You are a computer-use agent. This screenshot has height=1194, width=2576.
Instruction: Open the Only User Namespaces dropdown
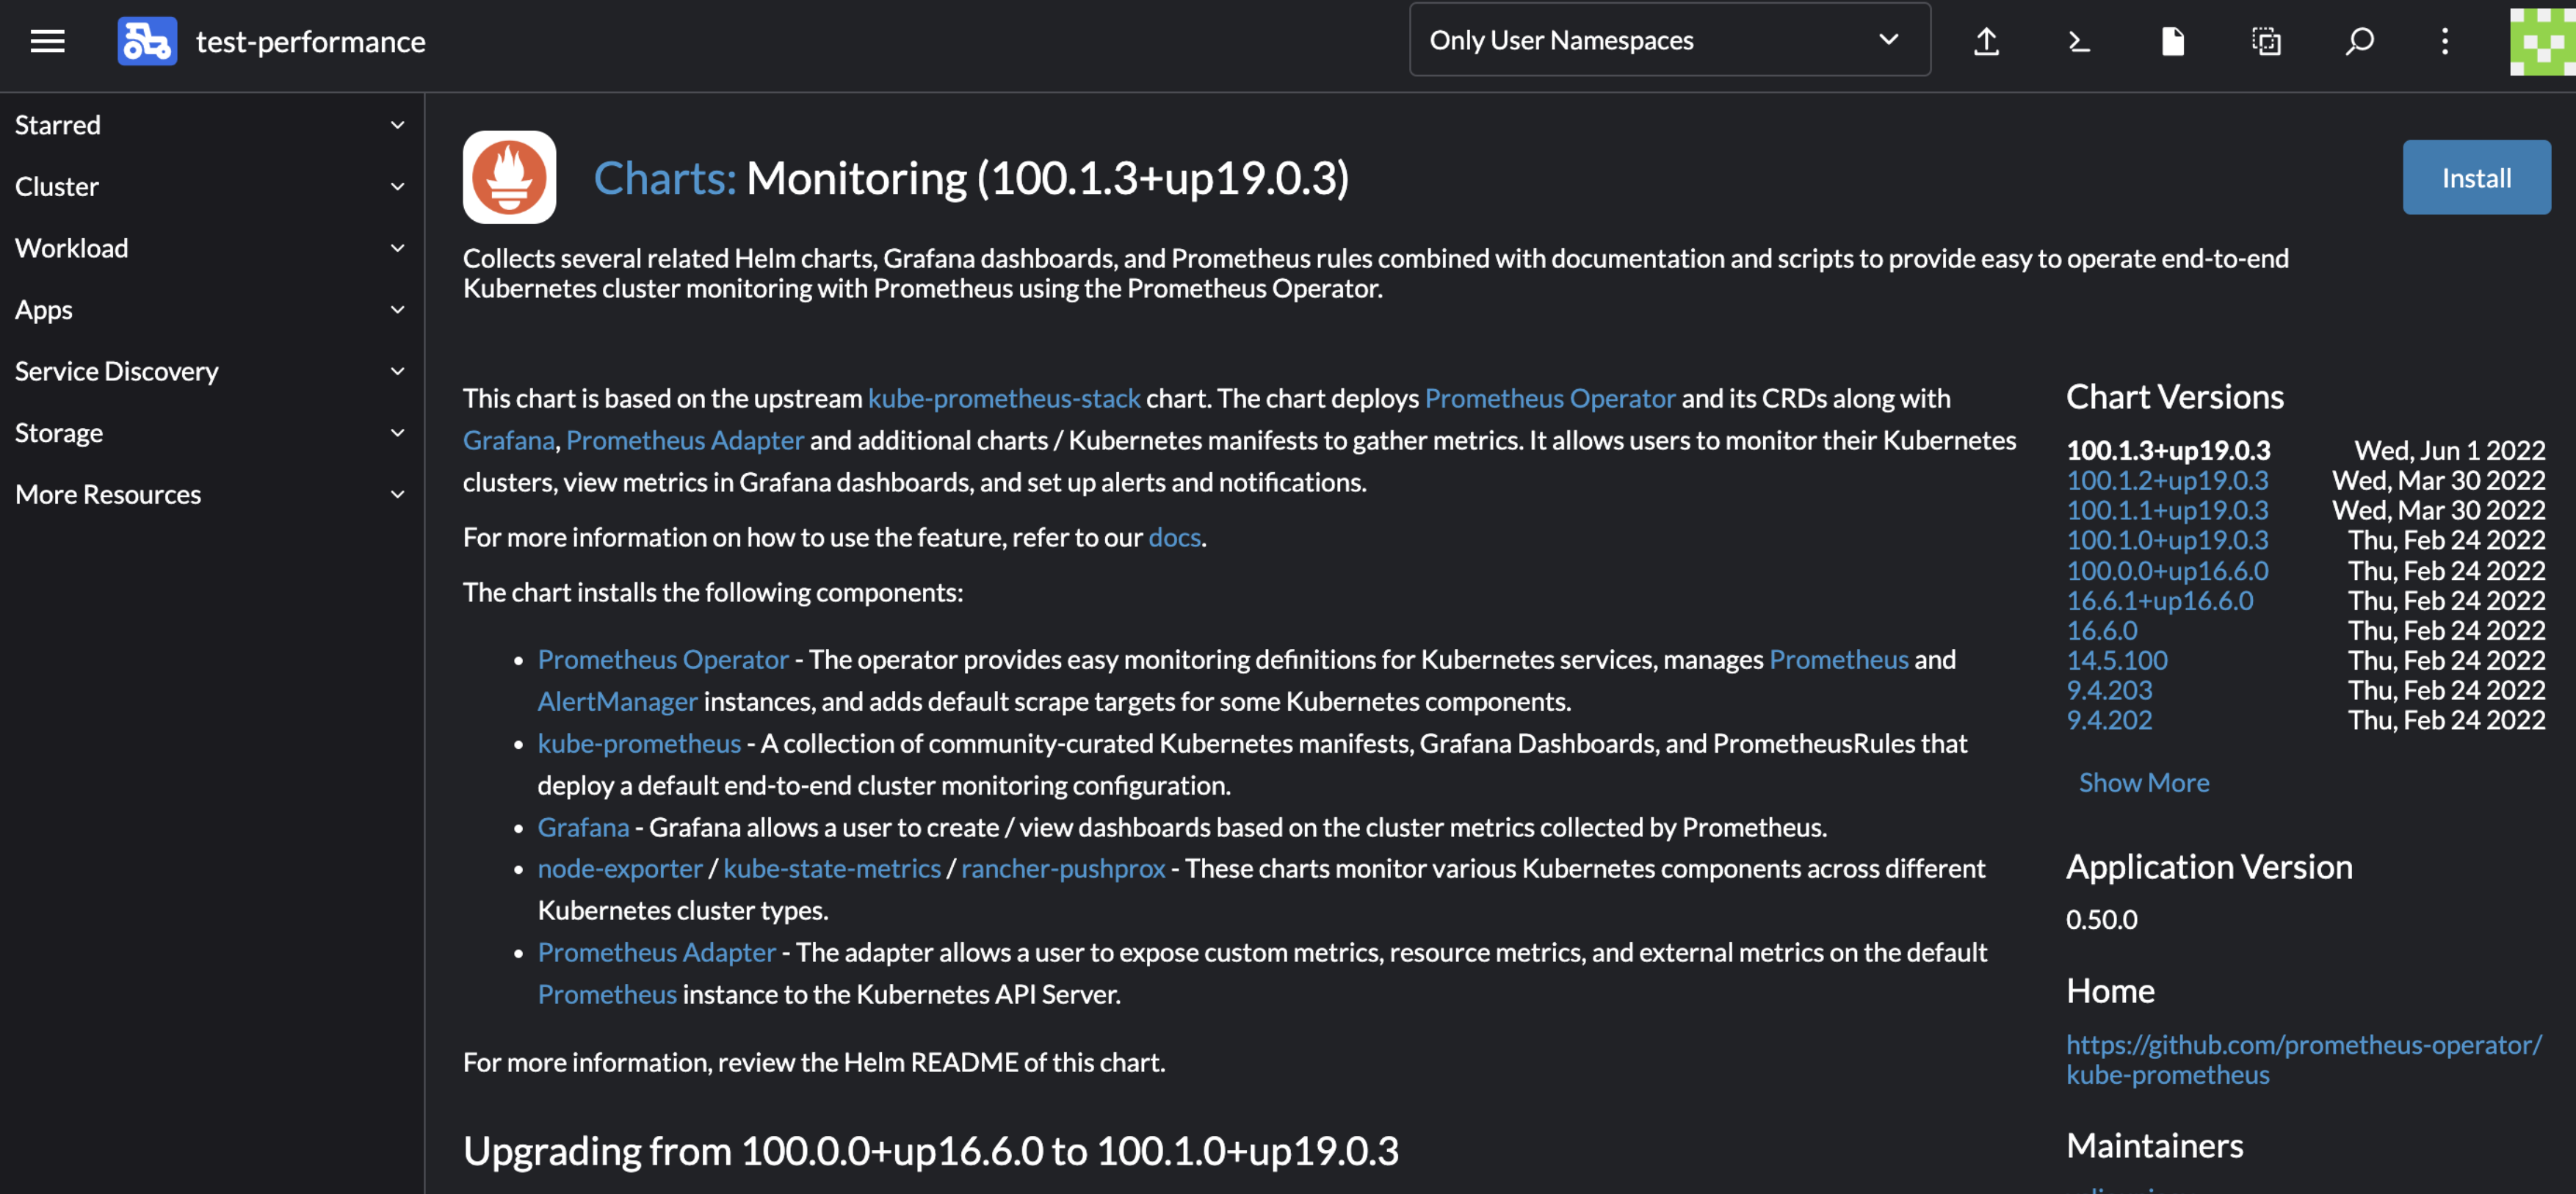click(1669, 40)
